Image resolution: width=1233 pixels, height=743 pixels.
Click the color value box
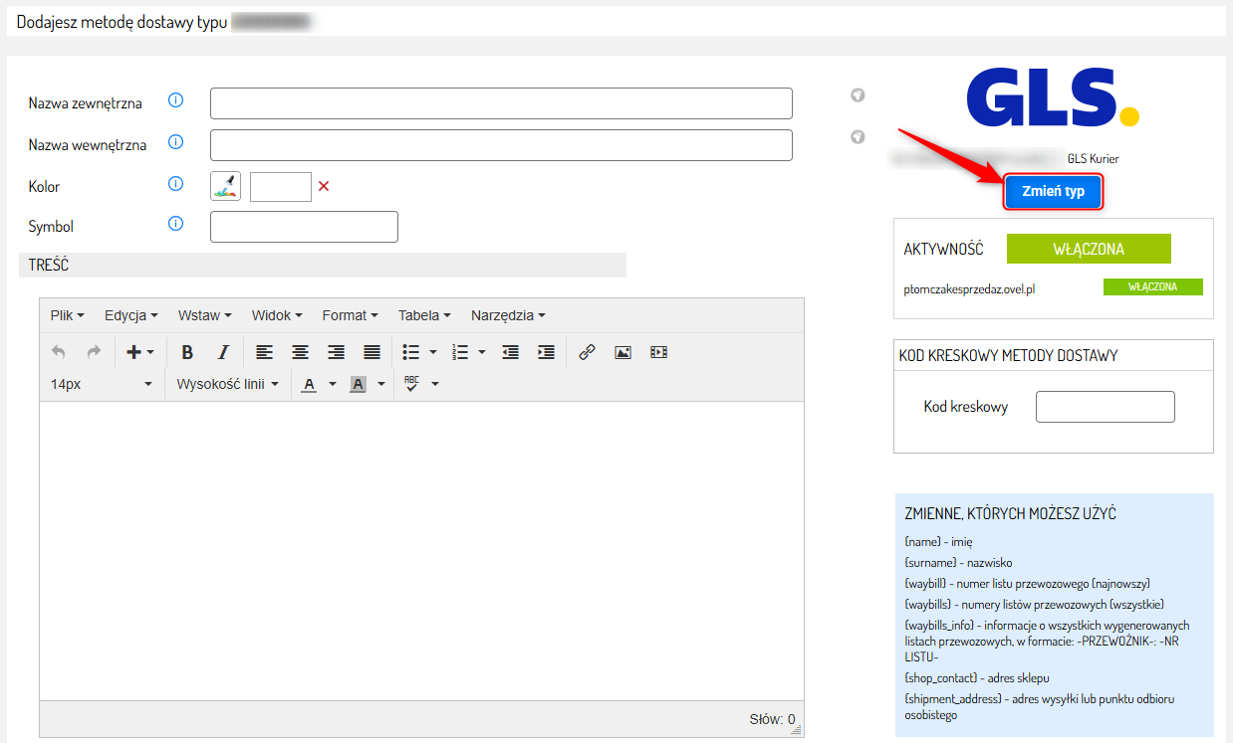[x=281, y=186]
